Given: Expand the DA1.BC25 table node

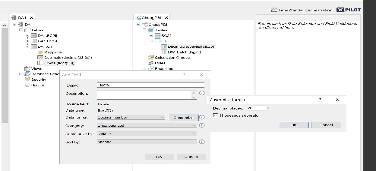Looking at the screenshot, I should [28, 36].
